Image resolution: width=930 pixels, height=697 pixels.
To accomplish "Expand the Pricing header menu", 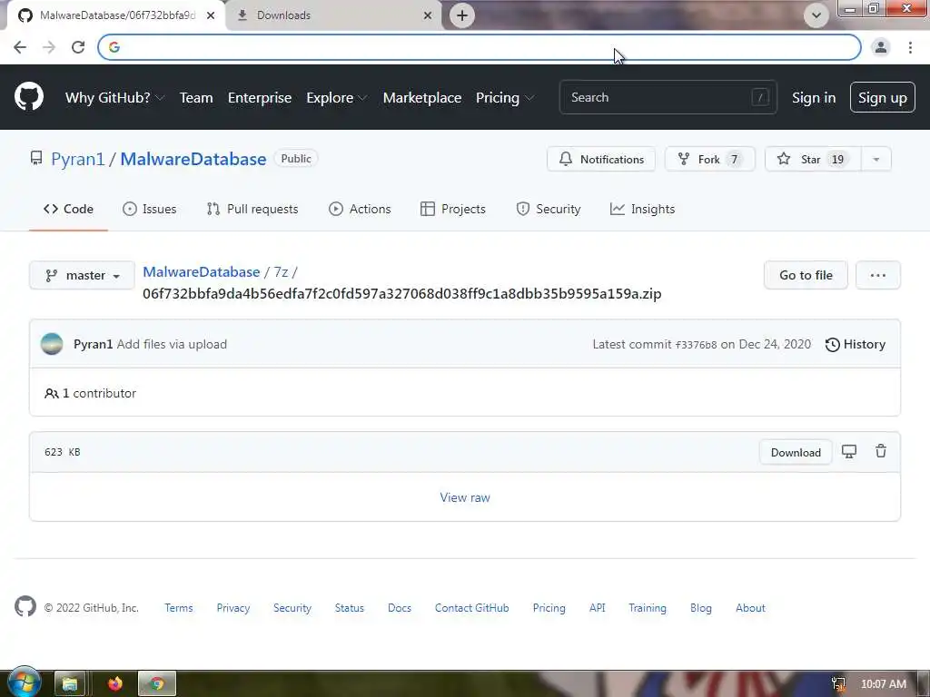I will point(505,98).
